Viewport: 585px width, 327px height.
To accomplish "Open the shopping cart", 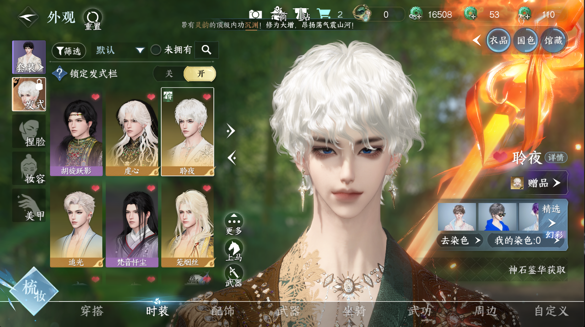I will [x=324, y=14].
